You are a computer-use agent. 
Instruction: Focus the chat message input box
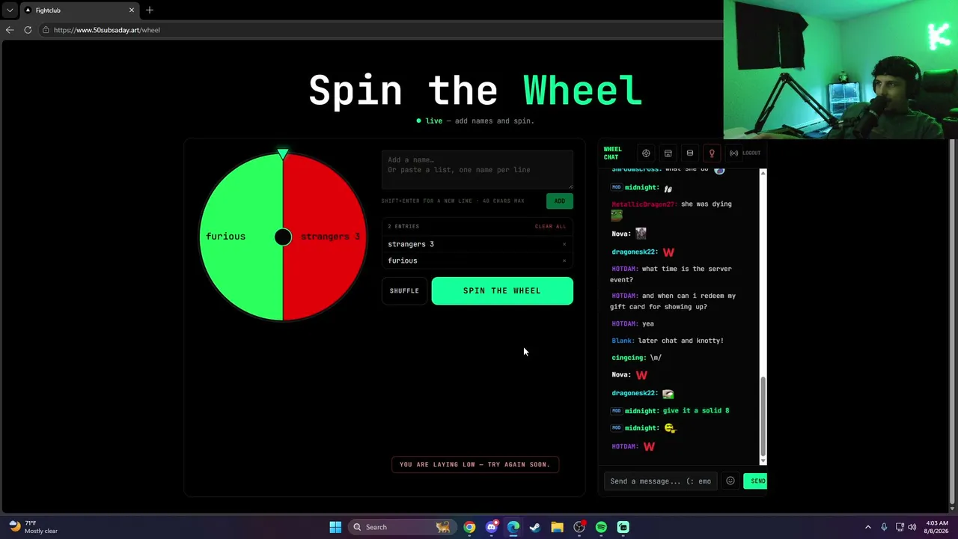tap(661, 481)
